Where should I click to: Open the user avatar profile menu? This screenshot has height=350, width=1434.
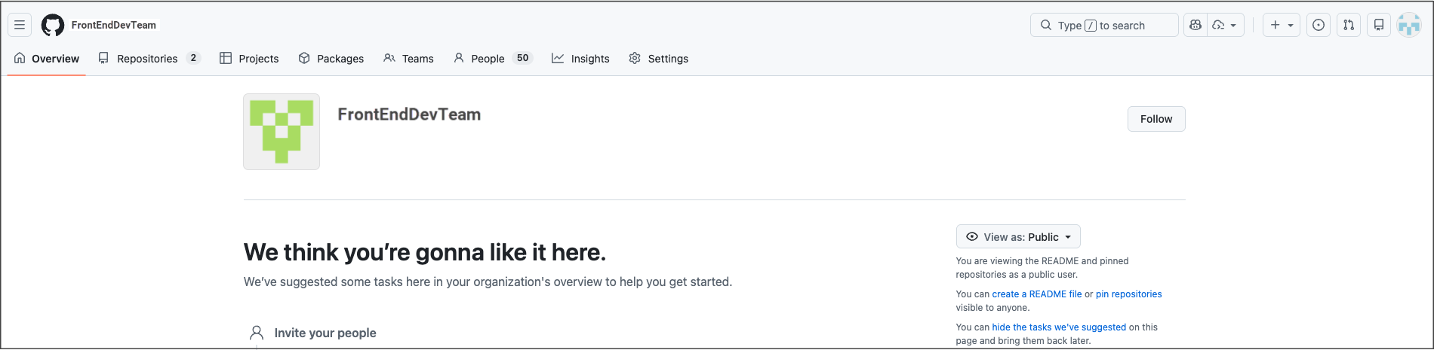point(1409,25)
